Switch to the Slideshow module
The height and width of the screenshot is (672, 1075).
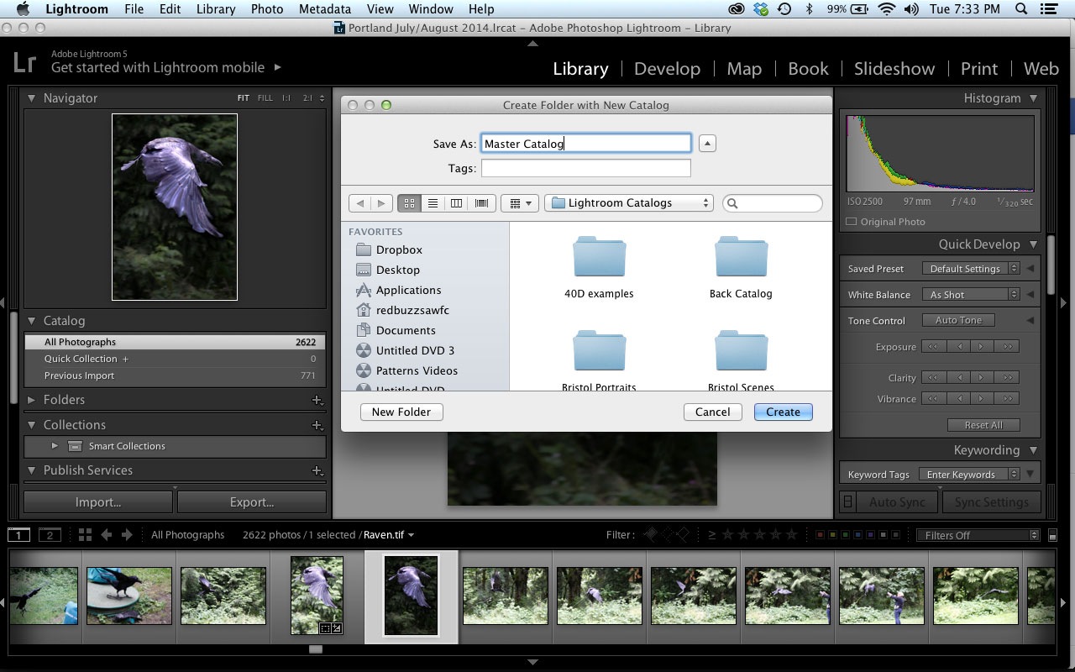[x=894, y=69]
